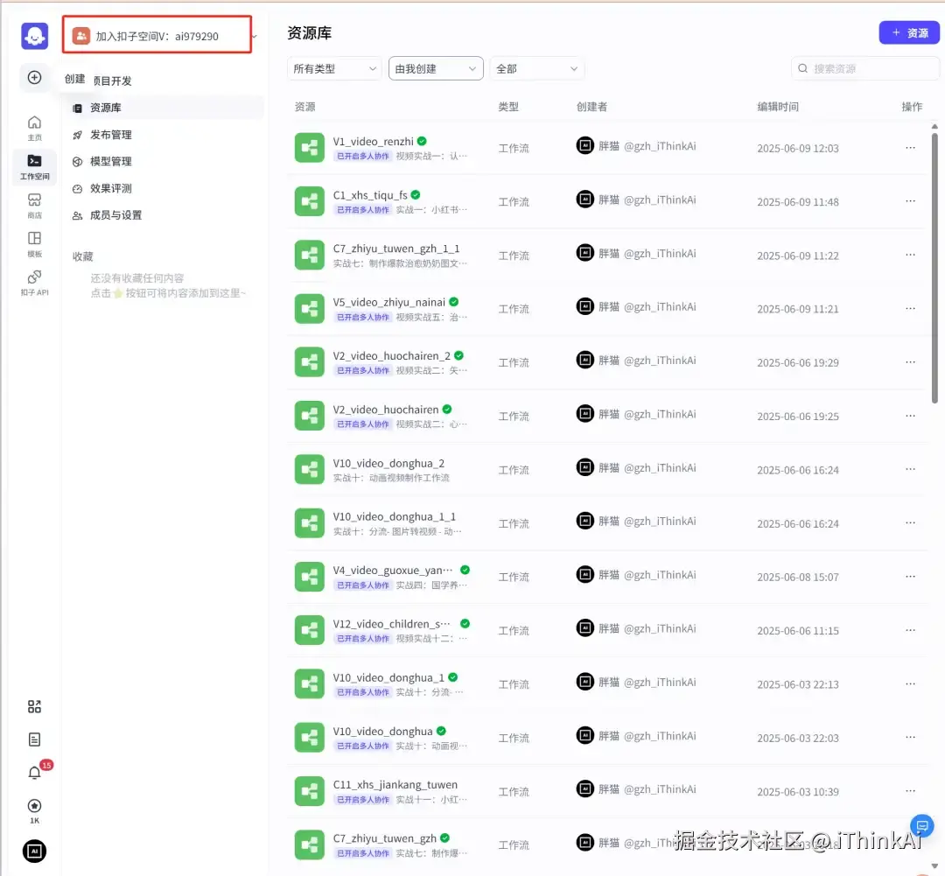This screenshot has width=945, height=876.
Task: Click edit time 2025-06-08 15:07
Action: click(x=798, y=578)
